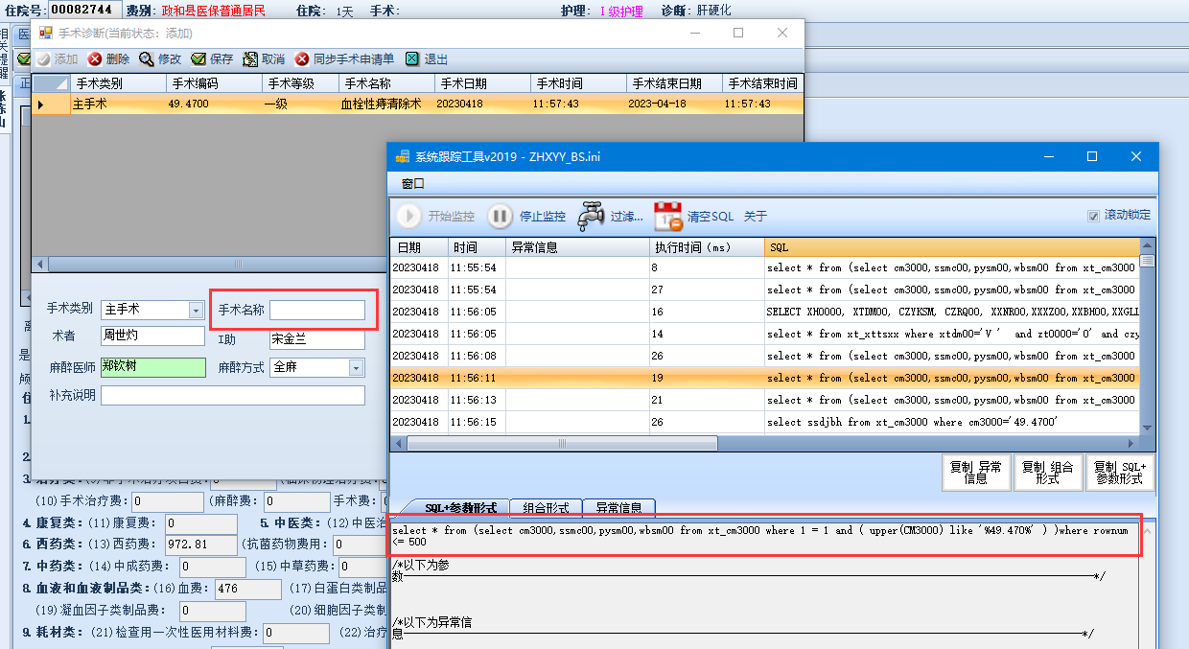
Task: Select the trace row at 11:56:13
Action: [764, 400]
